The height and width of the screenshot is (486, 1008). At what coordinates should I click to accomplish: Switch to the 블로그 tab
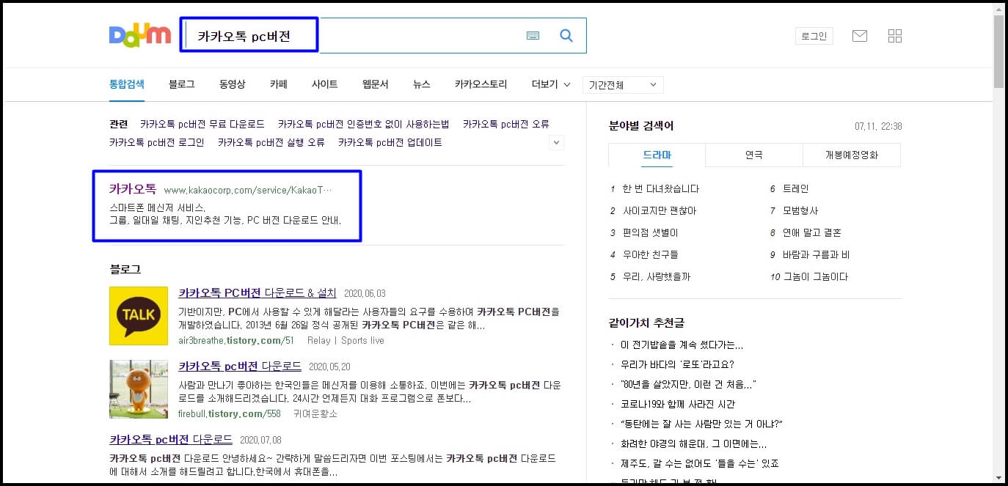(x=181, y=84)
